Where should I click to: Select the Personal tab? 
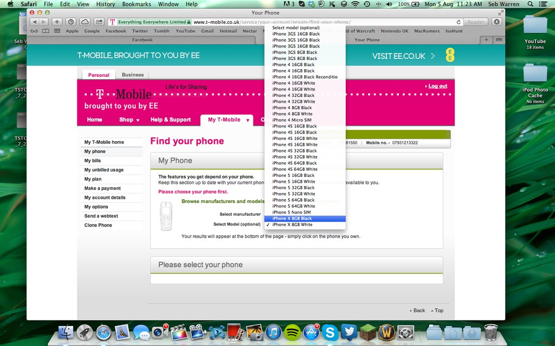[99, 75]
